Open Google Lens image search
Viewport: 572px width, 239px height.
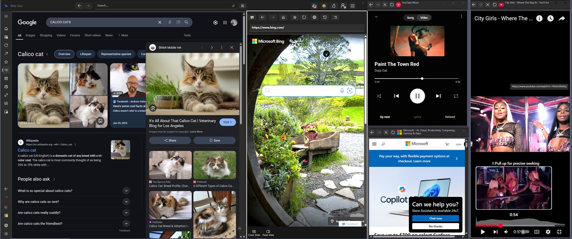pos(178,22)
